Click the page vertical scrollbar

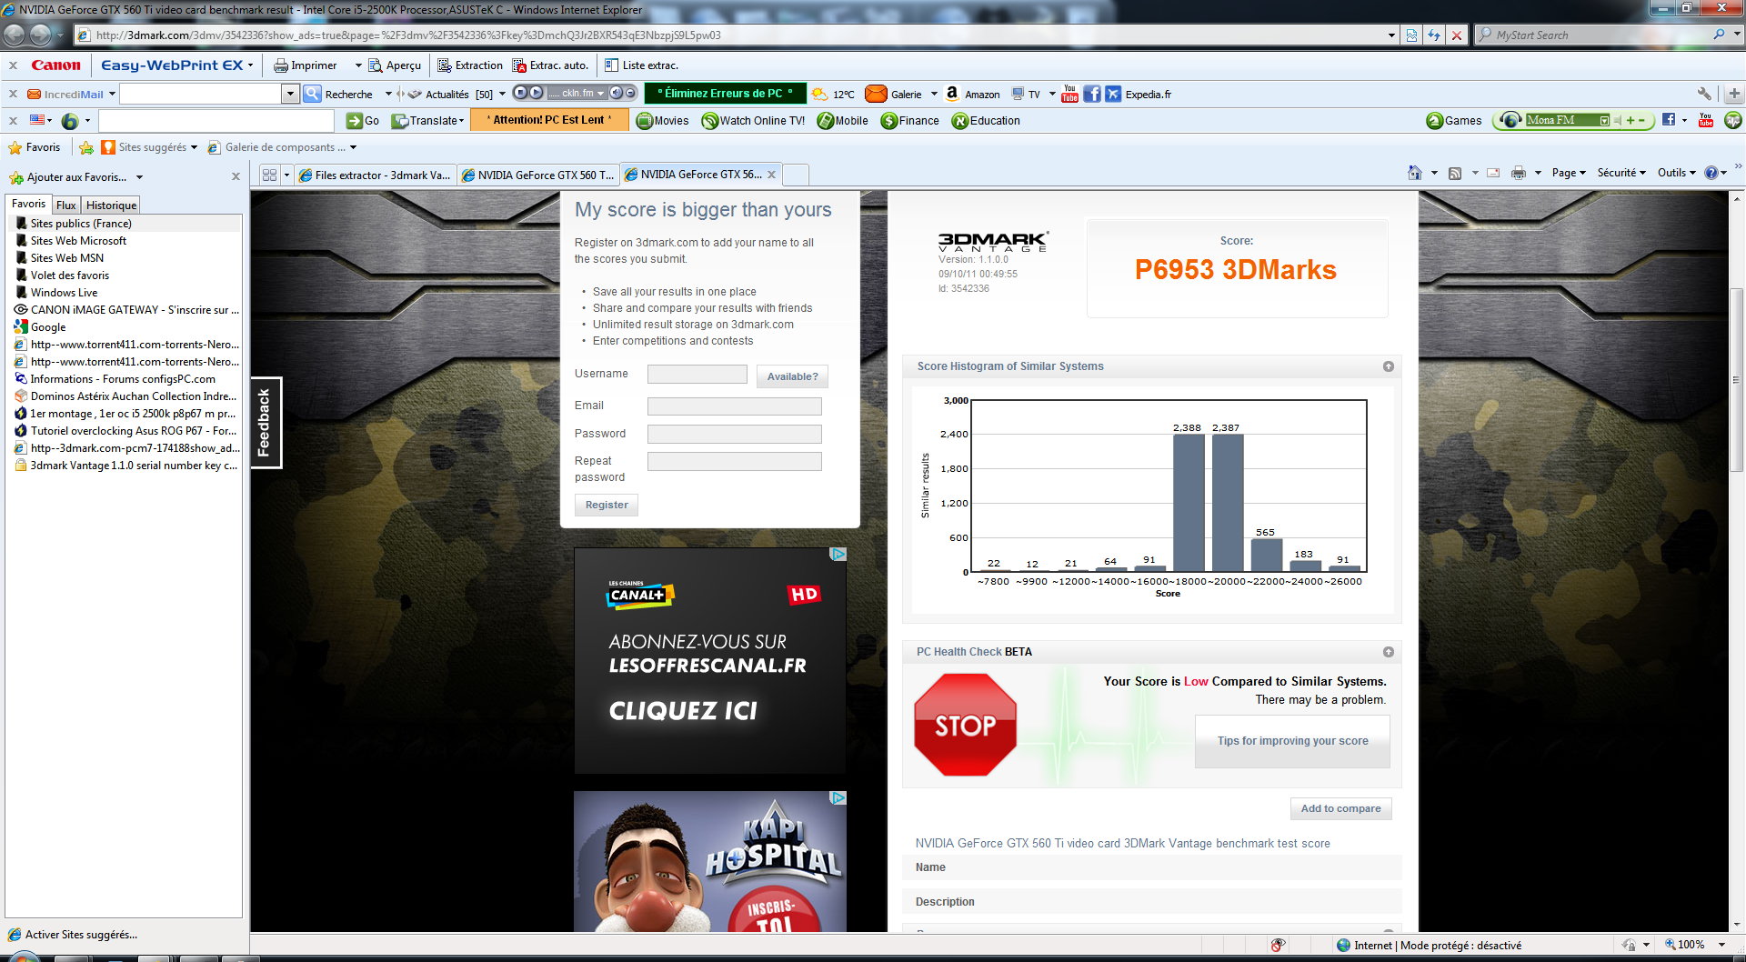[x=1736, y=380]
